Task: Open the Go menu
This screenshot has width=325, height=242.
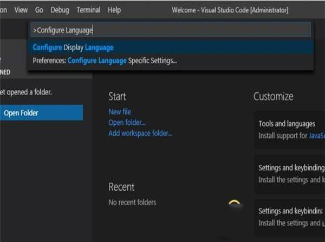Action: (x=39, y=10)
